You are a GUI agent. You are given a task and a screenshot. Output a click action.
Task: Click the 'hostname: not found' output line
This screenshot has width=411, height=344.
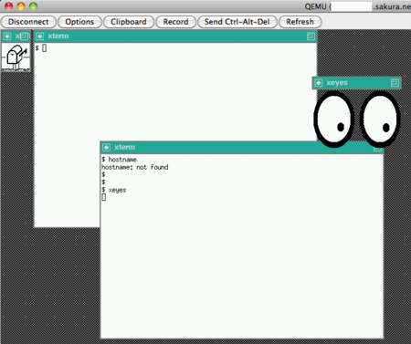point(135,167)
